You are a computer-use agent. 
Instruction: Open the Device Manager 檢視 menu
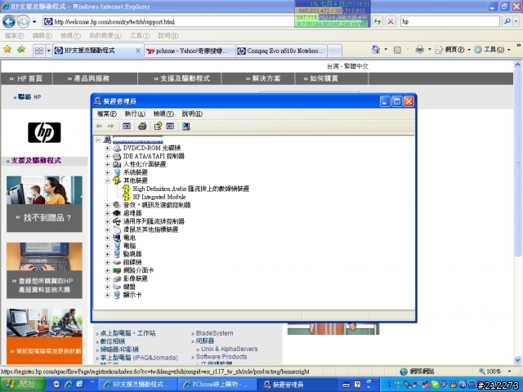(x=163, y=114)
